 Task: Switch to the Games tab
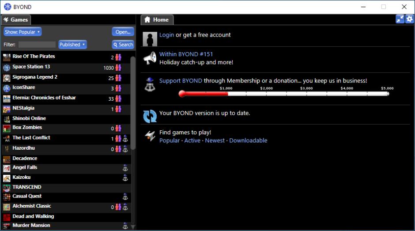click(15, 20)
